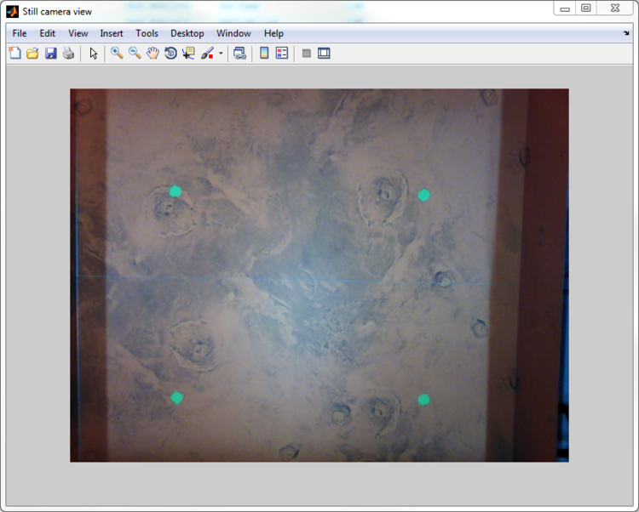
Task: Click the Link Plot toolbar icon
Action: [240, 54]
